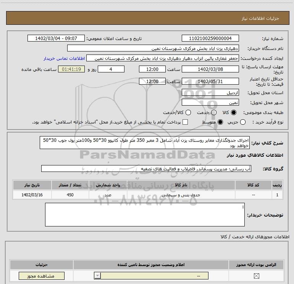Click the buyer organization name field
This screenshot has height=284, width=294.
click(153, 48)
